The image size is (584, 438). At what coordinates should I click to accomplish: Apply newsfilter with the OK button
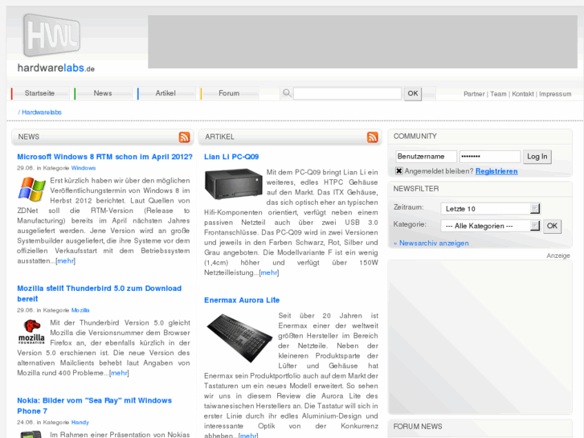552,226
